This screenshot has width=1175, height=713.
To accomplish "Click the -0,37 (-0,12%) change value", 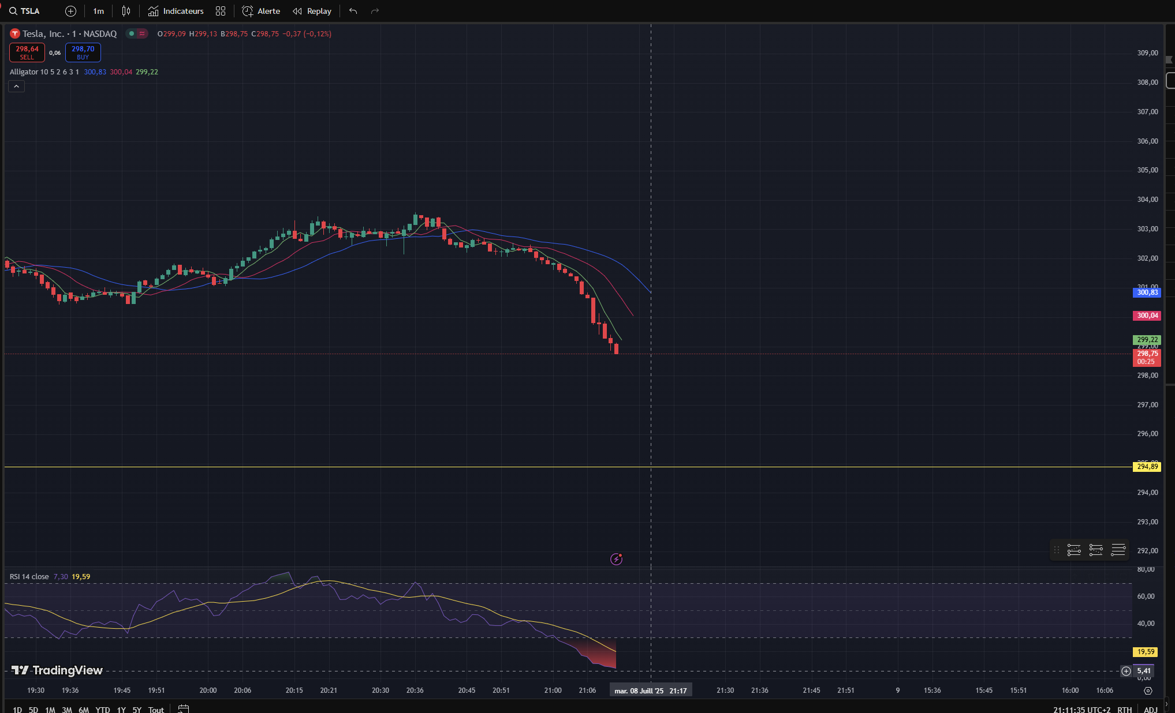I will [307, 34].
